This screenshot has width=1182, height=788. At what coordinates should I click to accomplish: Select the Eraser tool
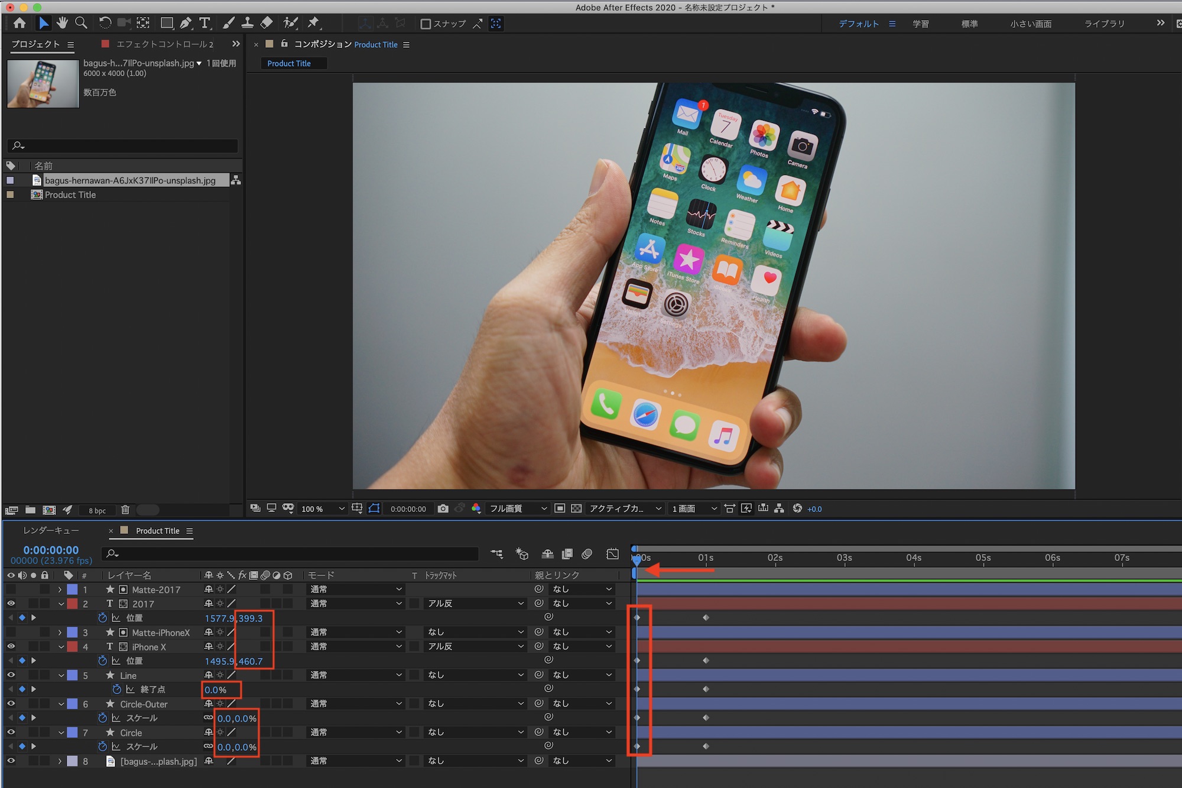point(267,23)
